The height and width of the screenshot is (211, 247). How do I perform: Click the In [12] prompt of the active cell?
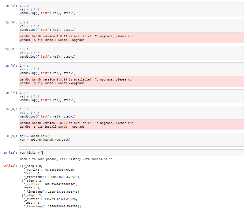(x=10, y=153)
